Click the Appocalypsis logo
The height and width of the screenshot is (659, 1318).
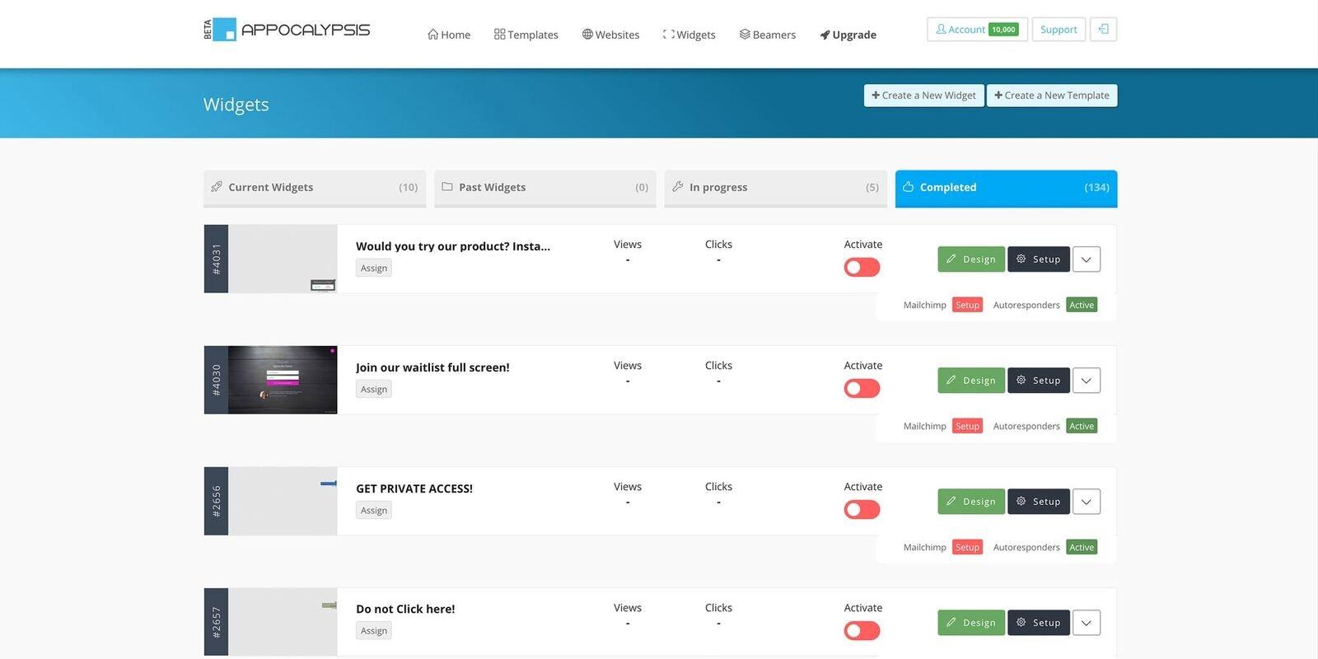tap(287, 30)
